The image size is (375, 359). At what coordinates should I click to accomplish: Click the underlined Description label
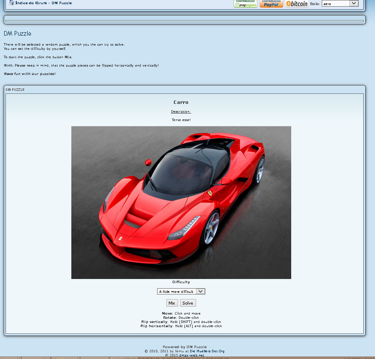tap(181, 111)
